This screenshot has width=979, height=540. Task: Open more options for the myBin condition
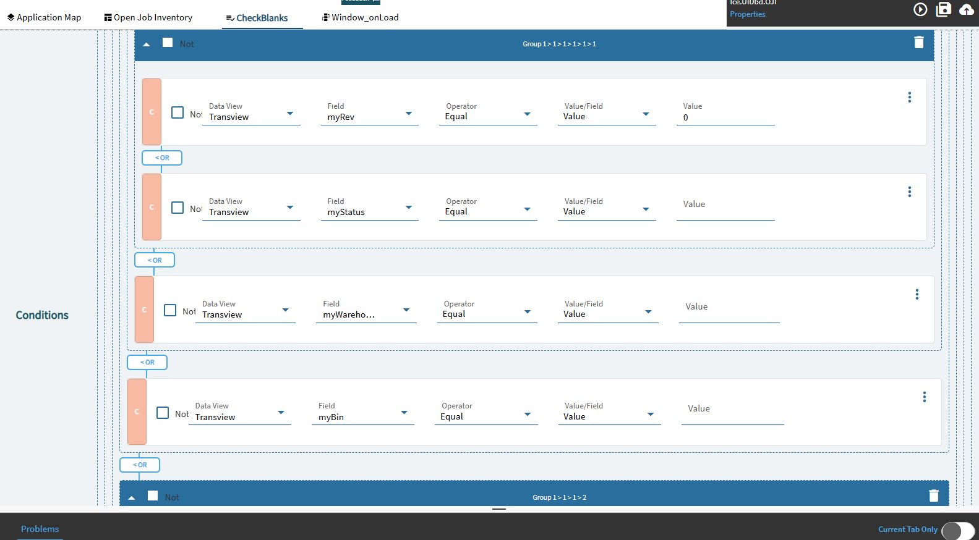924,397
